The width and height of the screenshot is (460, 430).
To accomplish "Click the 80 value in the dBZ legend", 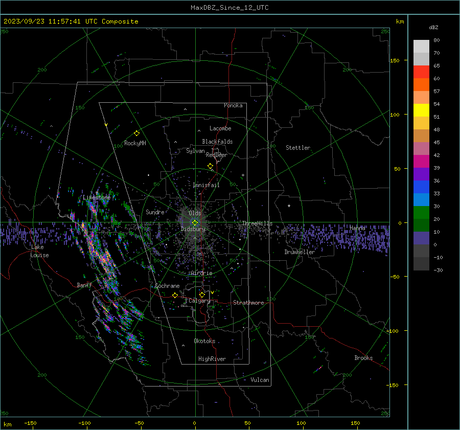I will [x=437, y=40].
